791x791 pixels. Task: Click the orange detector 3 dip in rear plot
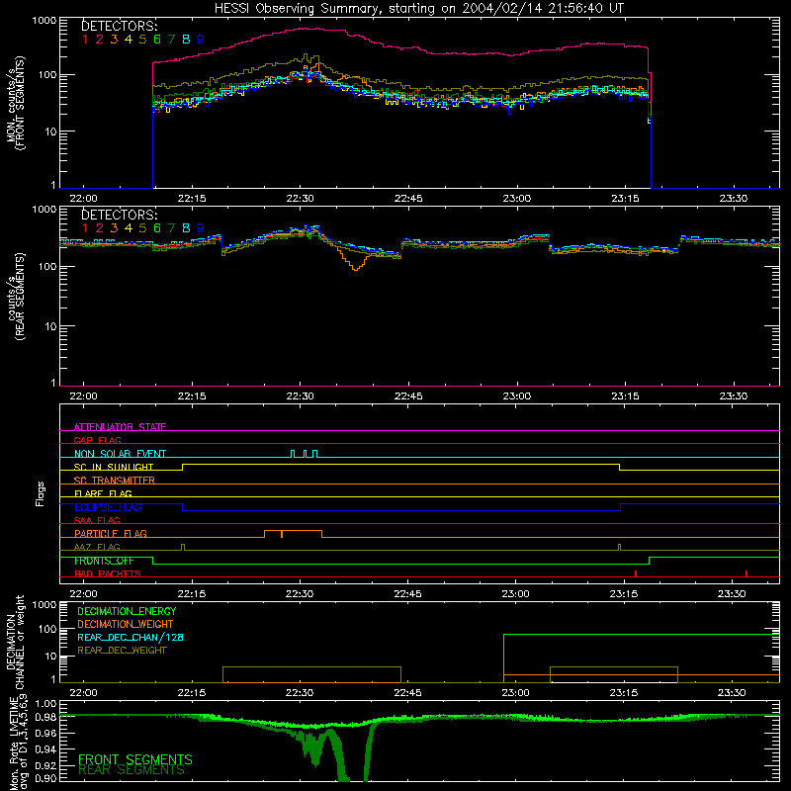(355, 261)
